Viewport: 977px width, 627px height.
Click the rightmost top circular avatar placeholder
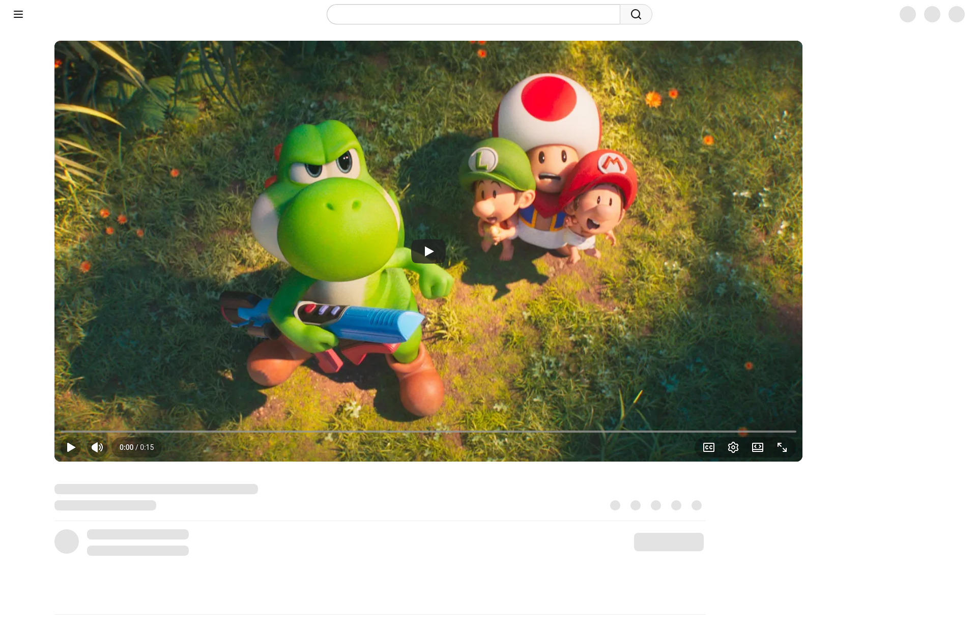(x=957, y=14)
